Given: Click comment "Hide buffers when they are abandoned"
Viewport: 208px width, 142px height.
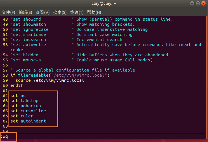Looking at the screenshot, I should tap(122, 55).
